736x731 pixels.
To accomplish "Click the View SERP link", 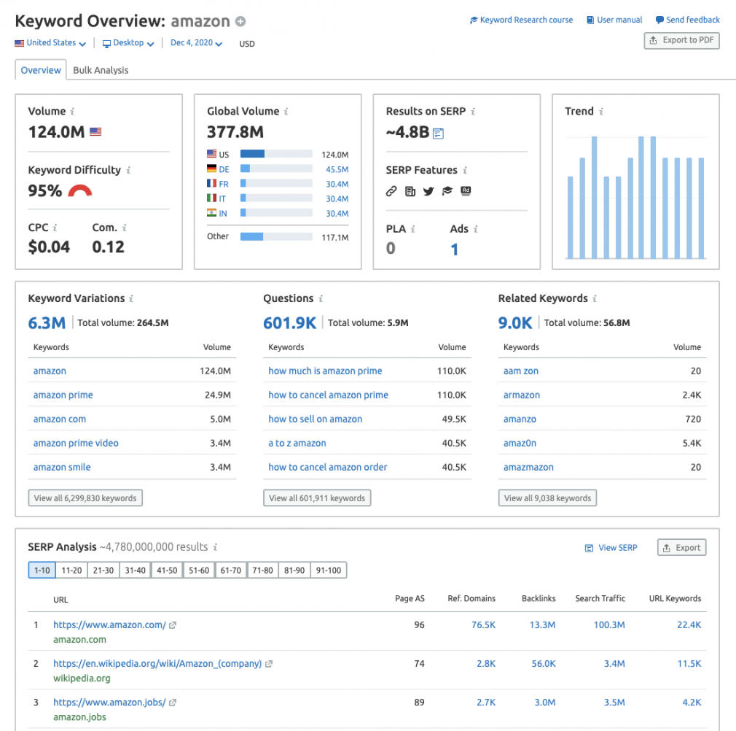I will 611,548.
